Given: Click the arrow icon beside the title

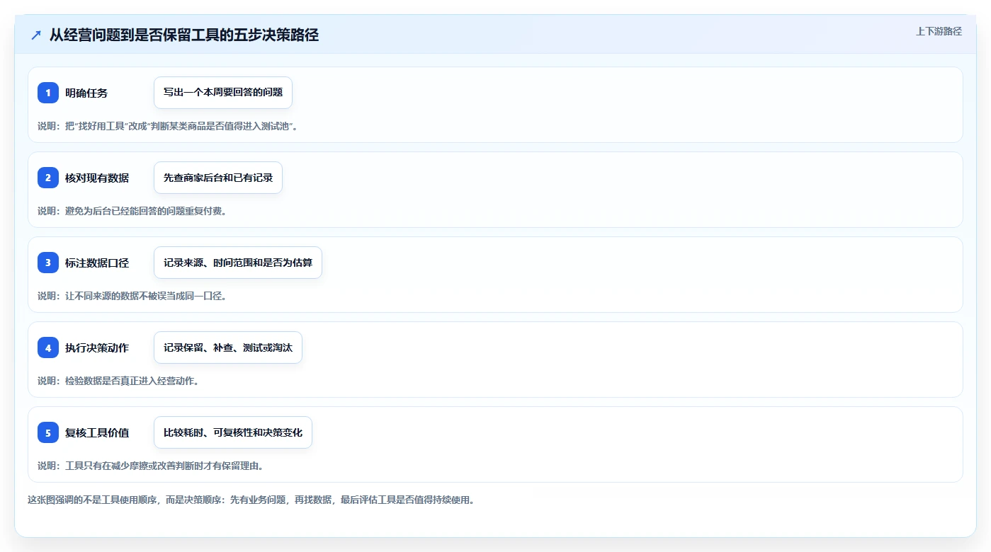Looking at the screenshot, I should point(36,35).
